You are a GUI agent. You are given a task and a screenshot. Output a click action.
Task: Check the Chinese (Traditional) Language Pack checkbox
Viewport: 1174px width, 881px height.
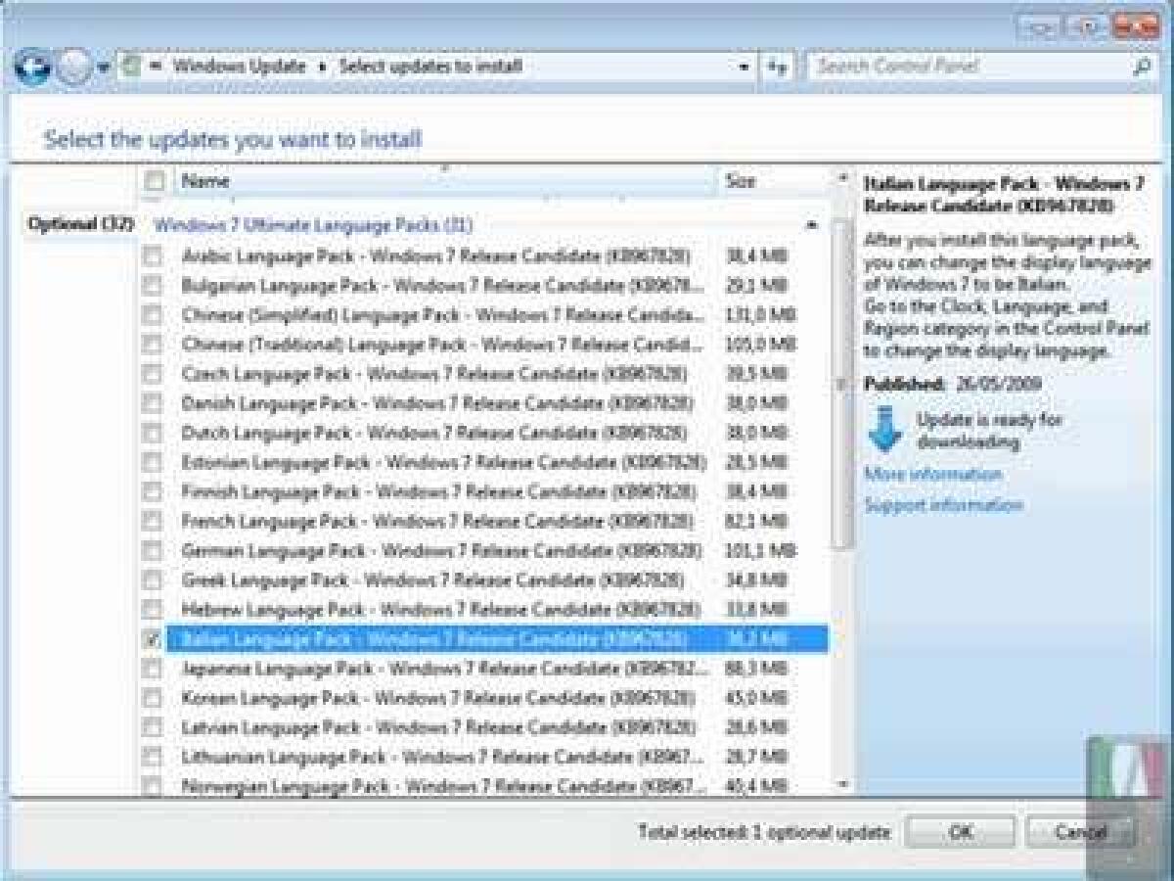pyautogui.click(x=152, y=345)
